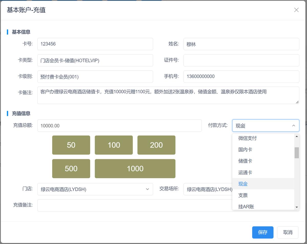307x244 pixels.
Task: Choose 支票 payment option
Action: pyautogui.click(x=243, y=195)
